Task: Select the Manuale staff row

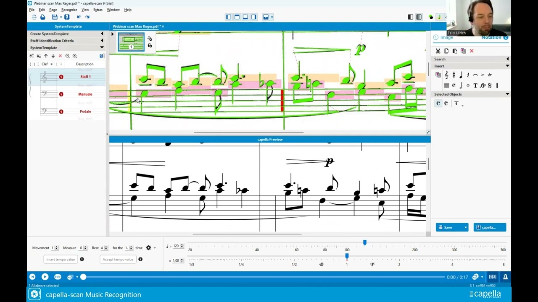Action: [67, 94]
